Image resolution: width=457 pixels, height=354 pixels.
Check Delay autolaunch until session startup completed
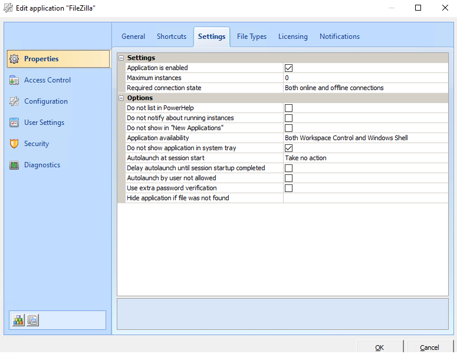pyautogui.click(x=288, y=168)
